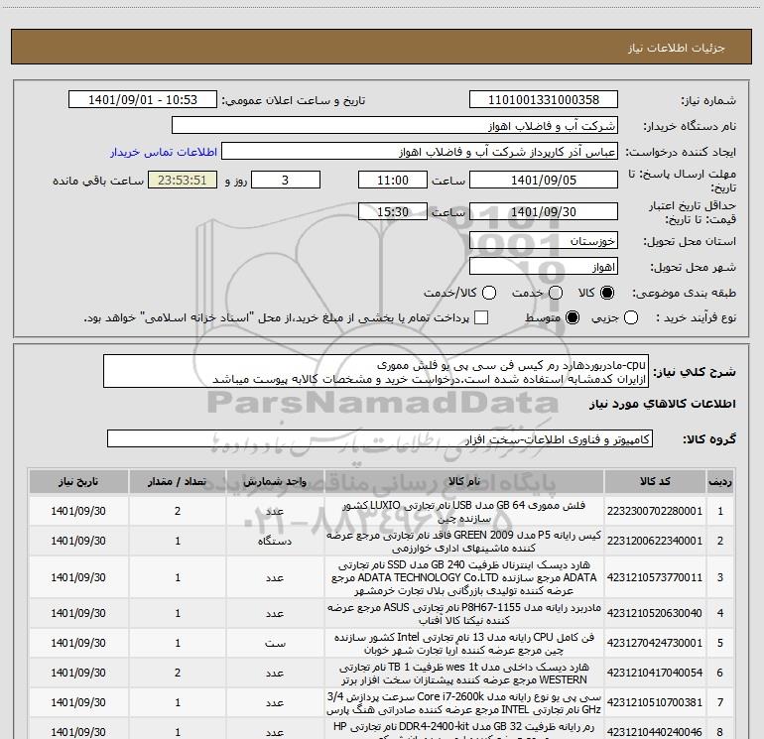This screenshot has height=739, width=764.
Task: Click unit دستگاه in the computer case row
Action: [275, 542]
